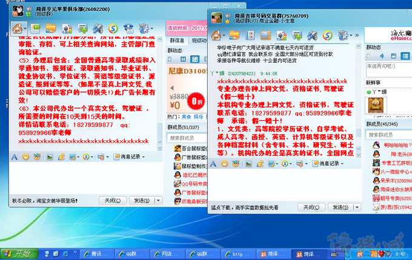Open shared files folder in 苹果俱乐部 window

pos(51,28)
